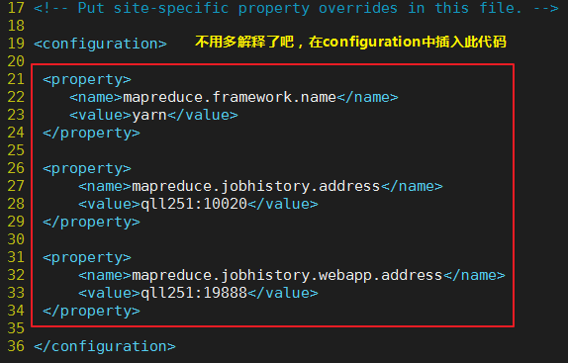Click line number 18

tap(16, 26)
